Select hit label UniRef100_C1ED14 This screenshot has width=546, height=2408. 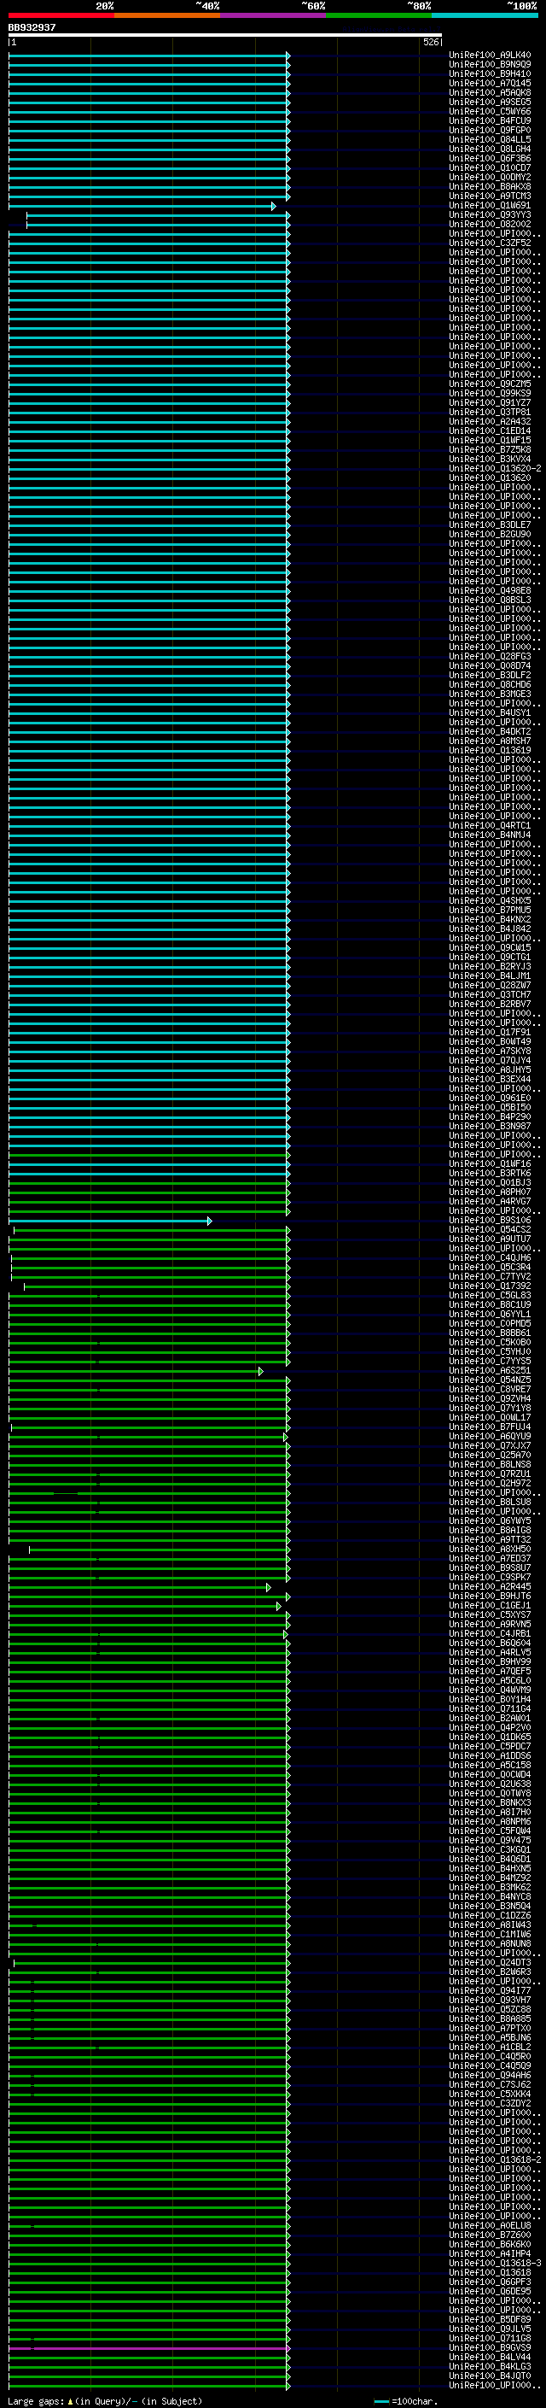tap(490, 431)
